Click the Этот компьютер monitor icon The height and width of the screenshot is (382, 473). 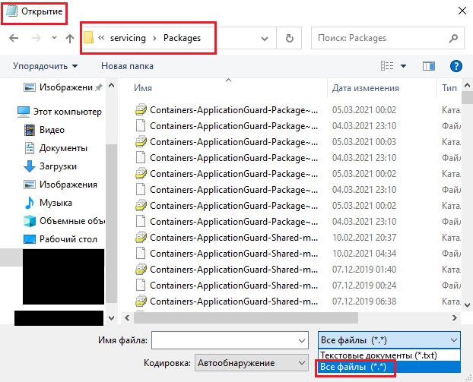point(24,112)
